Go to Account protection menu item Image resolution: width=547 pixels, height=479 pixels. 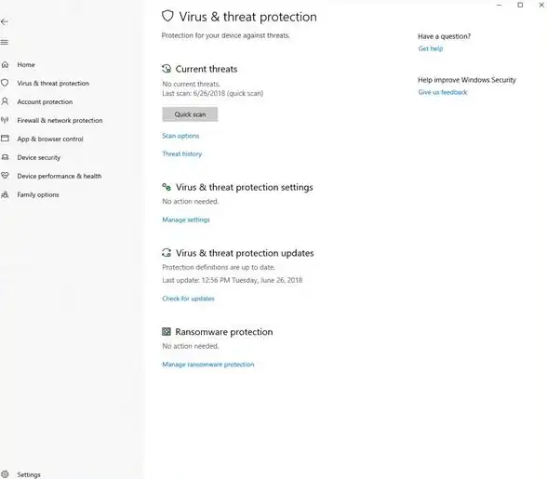(45, 102)
